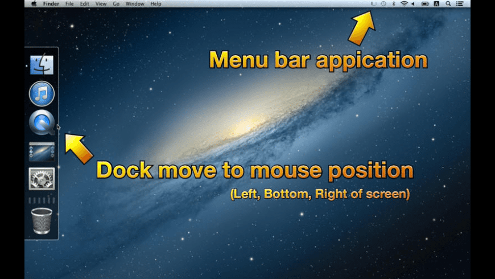Viewport: 495px width, 279px height.
Task: Open the File menu
Action: [69, 4]
